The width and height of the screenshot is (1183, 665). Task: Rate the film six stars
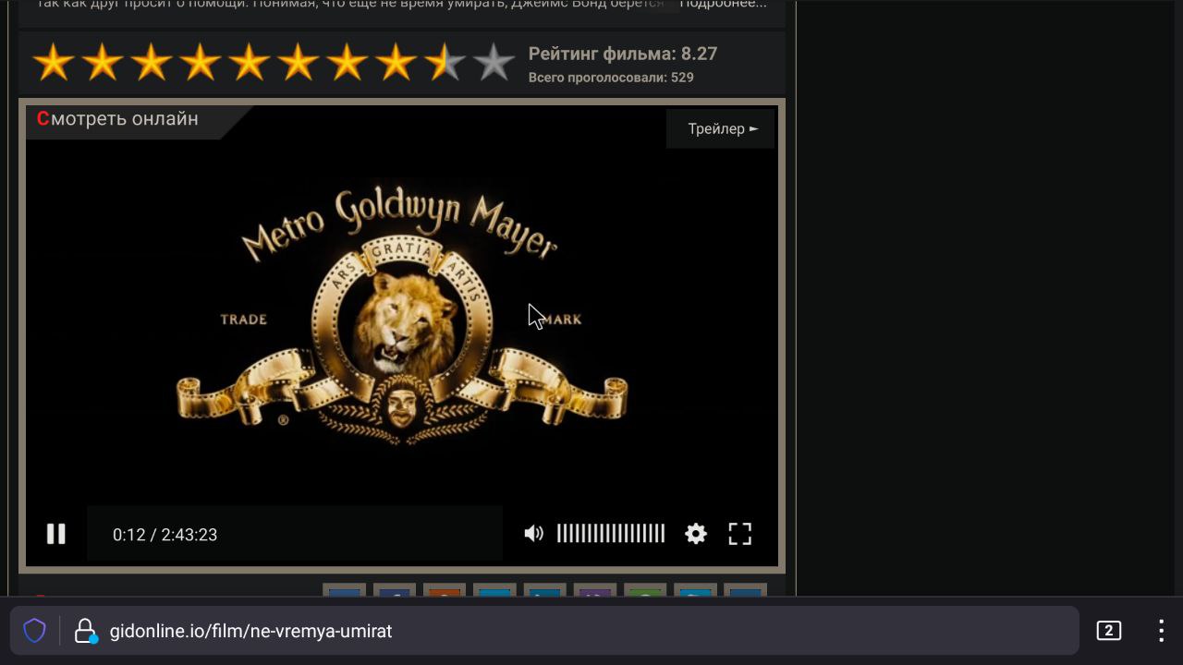coord(299,63)
